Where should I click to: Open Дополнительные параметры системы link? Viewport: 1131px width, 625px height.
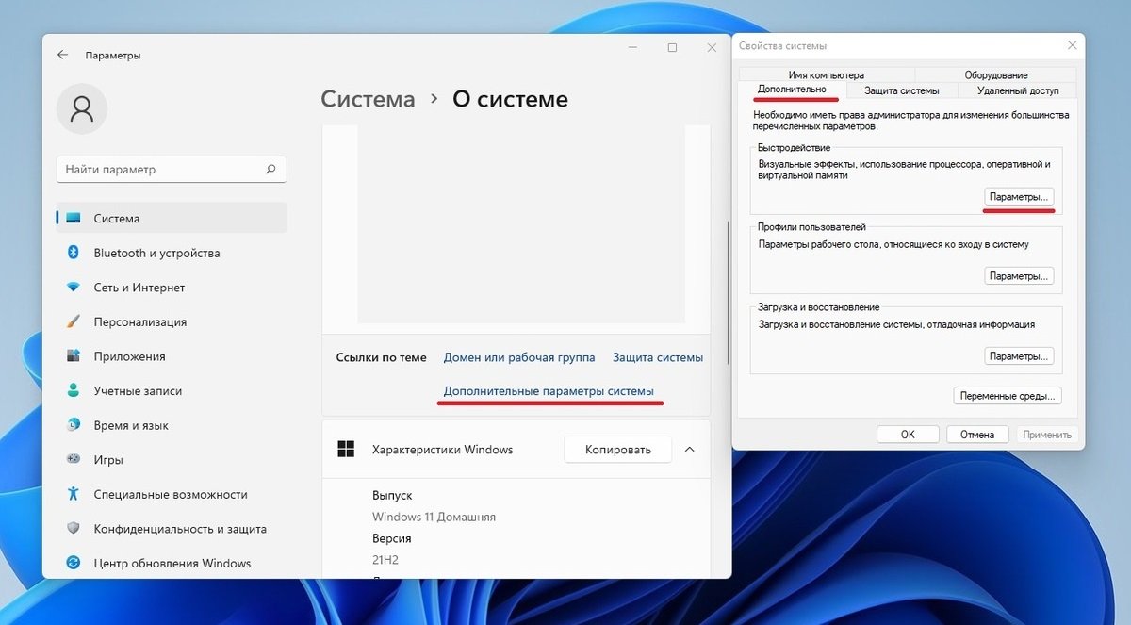click(x=549, y=391)
